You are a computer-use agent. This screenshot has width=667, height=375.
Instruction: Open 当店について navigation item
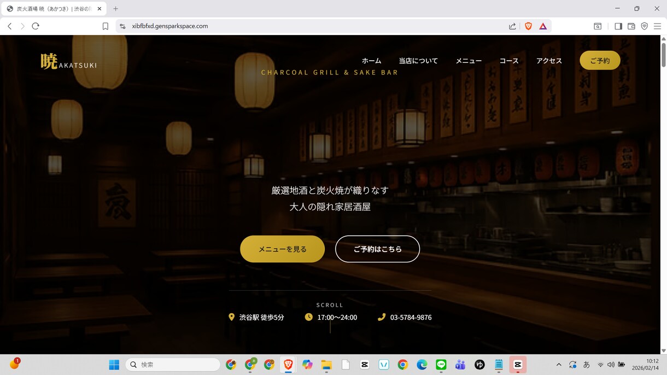(x=418, y=61)
